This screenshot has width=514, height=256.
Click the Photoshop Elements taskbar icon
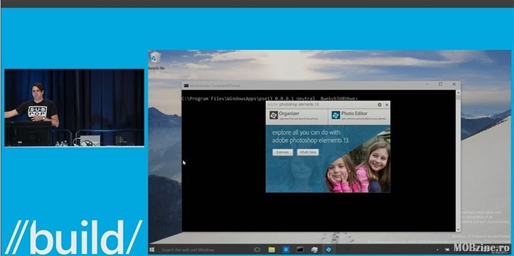tap(328, 250)
